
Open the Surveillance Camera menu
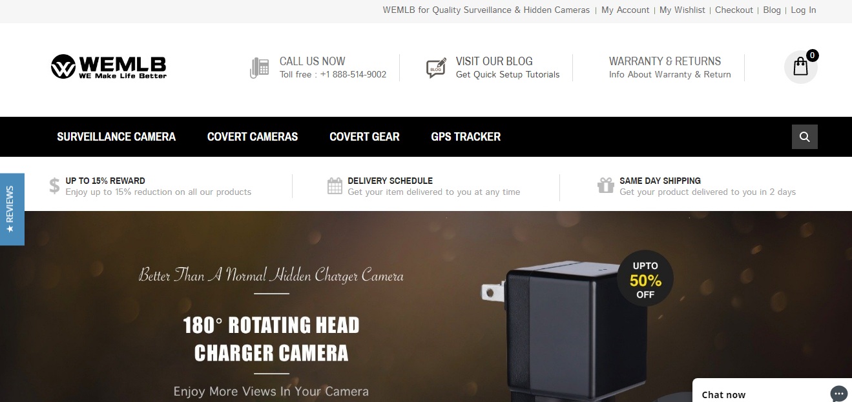[116, 137]
